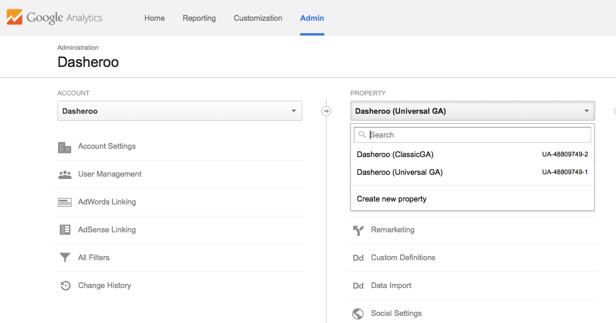Screen dimensions: 616x323
Task: Click the User Management people icon
Action: [x=65, y=175]
